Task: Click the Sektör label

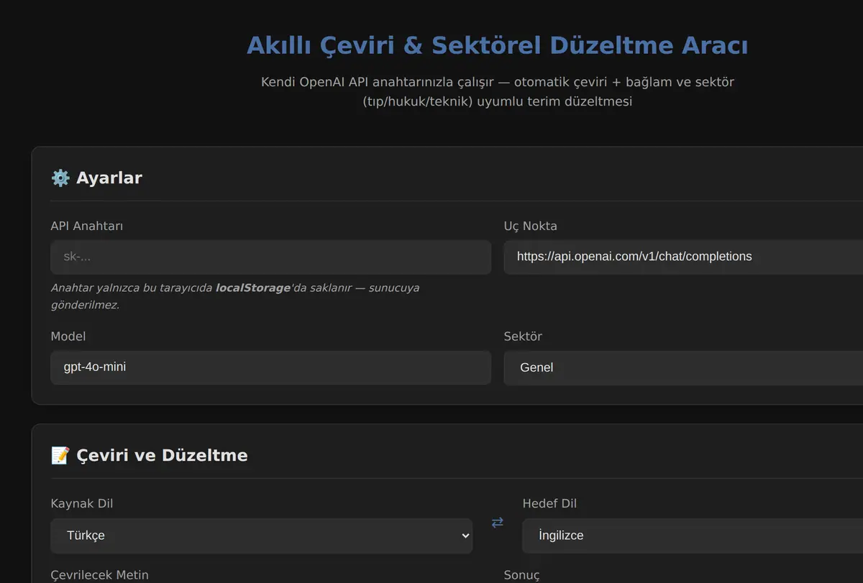Action: point(524,336)
